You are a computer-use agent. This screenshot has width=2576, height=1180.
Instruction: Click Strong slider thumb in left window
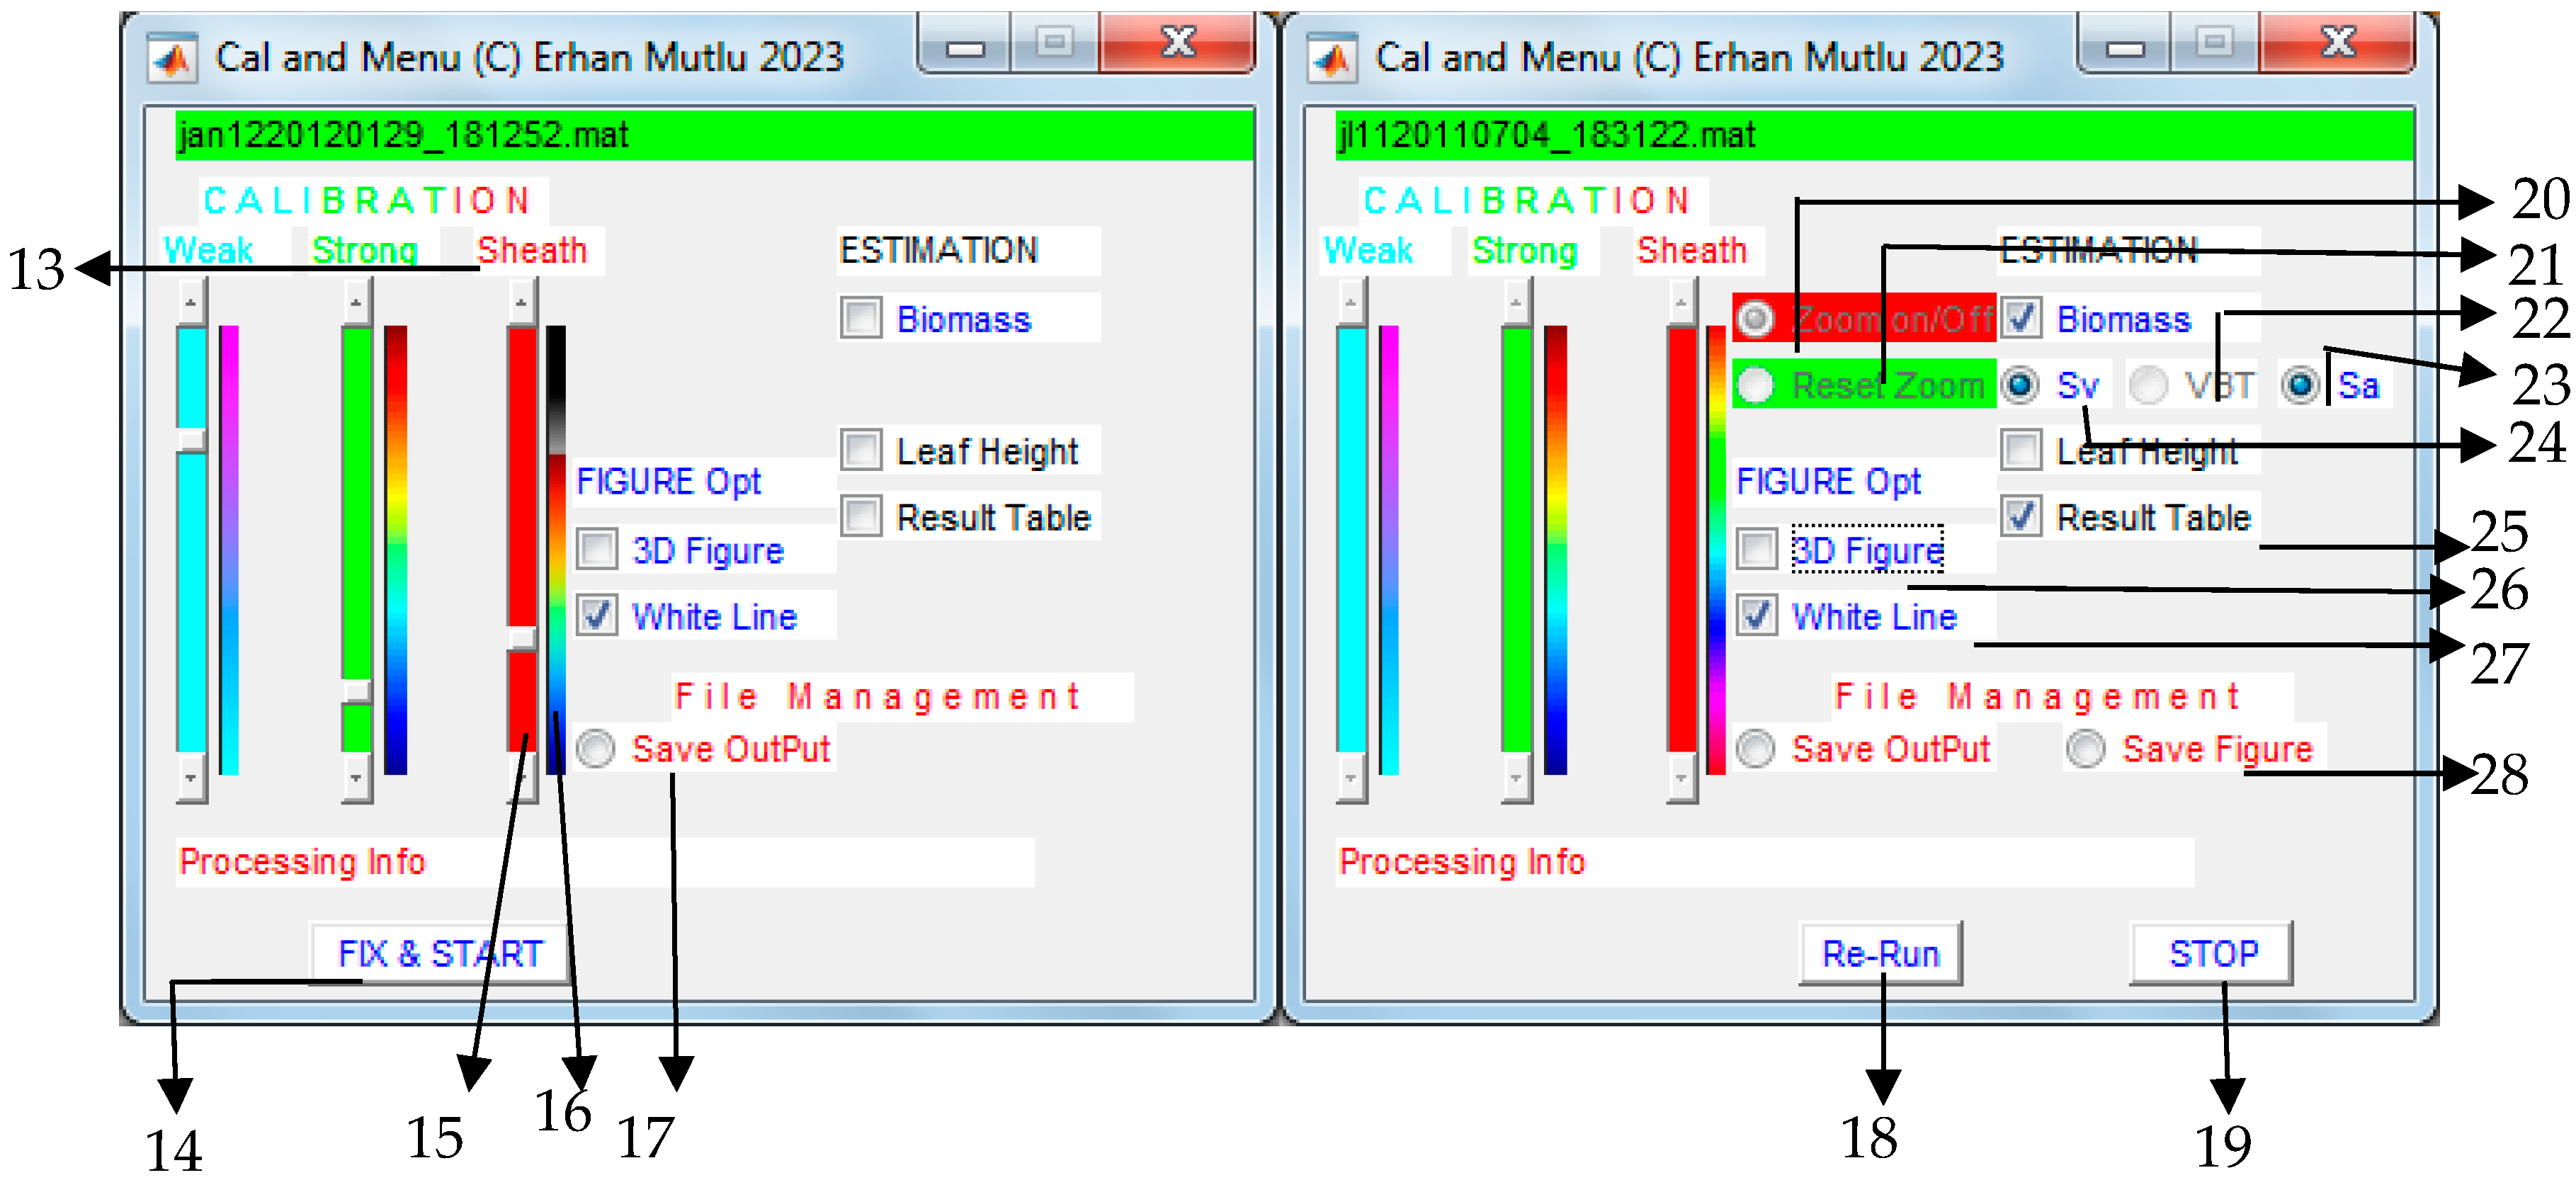point(356,691)
